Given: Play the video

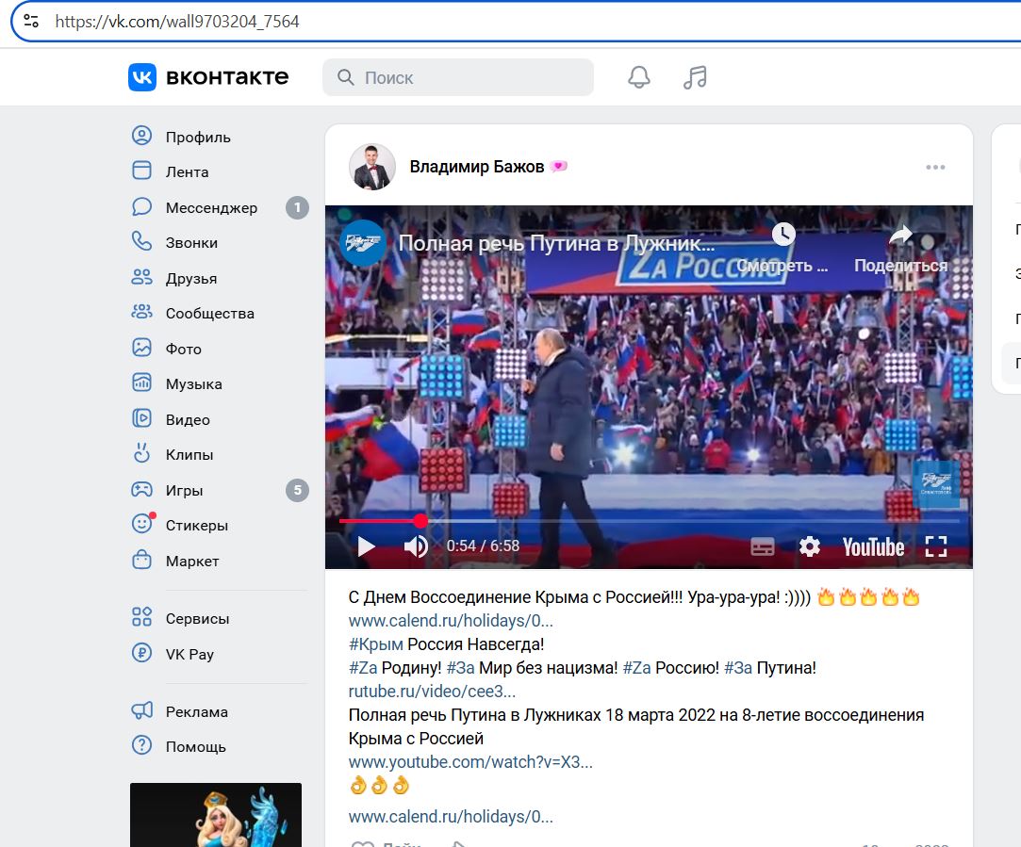Looking at the screenshot, I should (x=366, y=546).
